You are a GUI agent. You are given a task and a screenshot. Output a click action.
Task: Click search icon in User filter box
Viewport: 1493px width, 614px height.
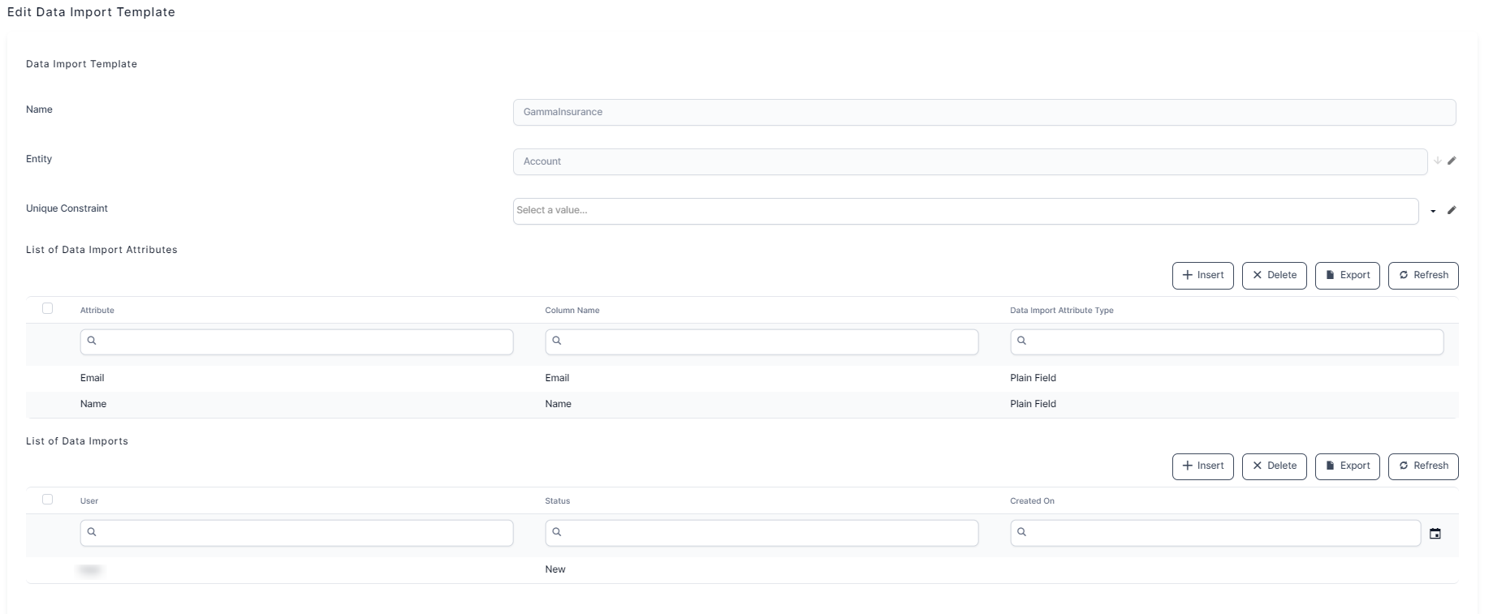pyautogui.click(x=92, y=532)
